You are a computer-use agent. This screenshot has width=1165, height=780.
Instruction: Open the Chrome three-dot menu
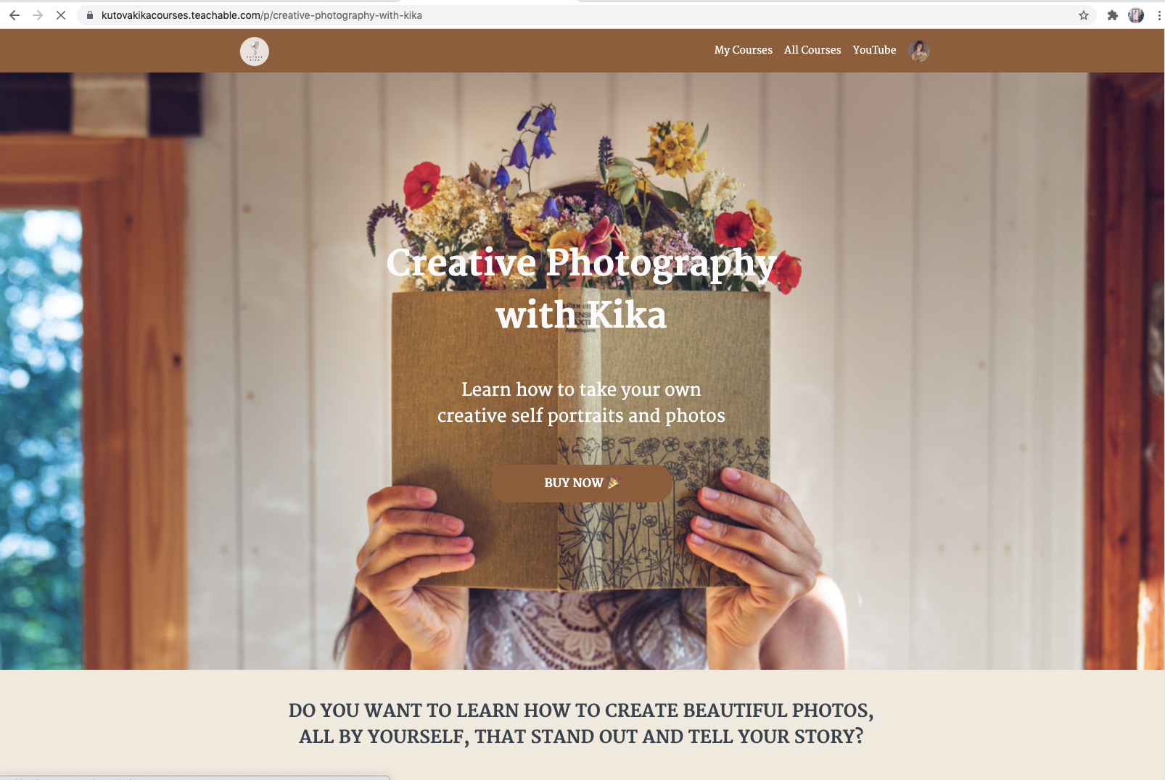(1159, 15)
